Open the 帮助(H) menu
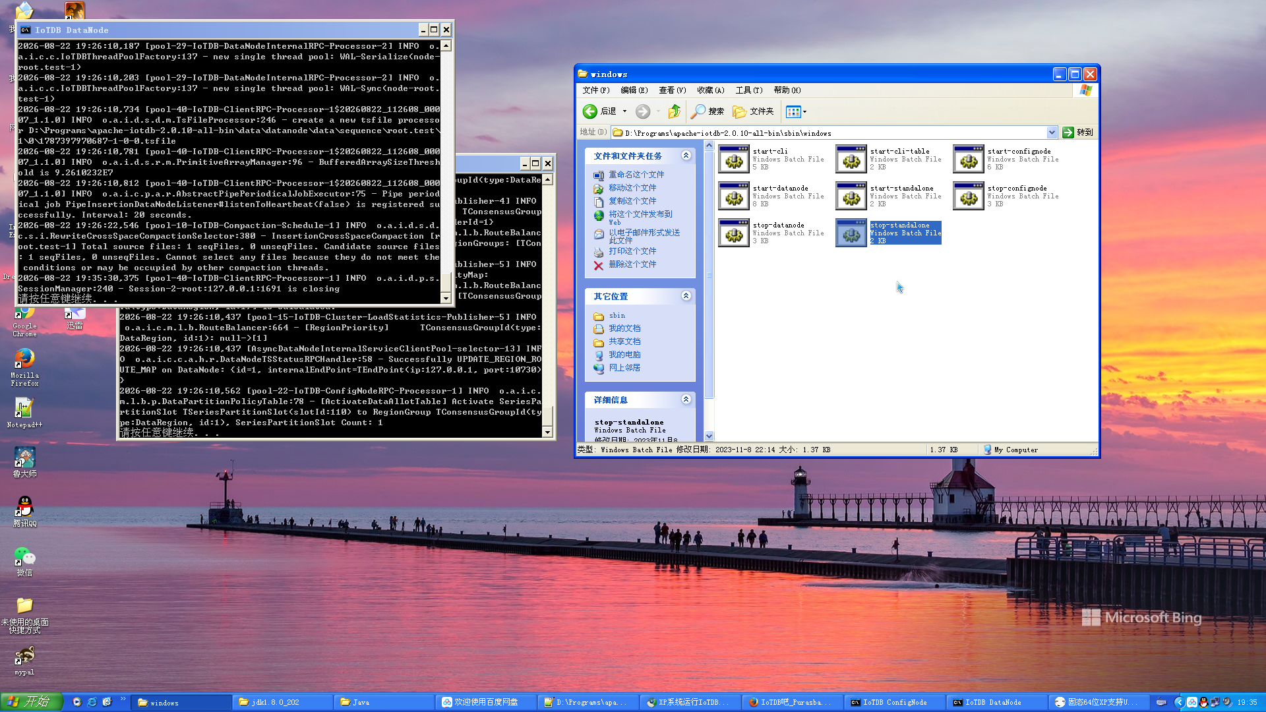Viewport: 1266px width, 712px height. coord(787,90)
